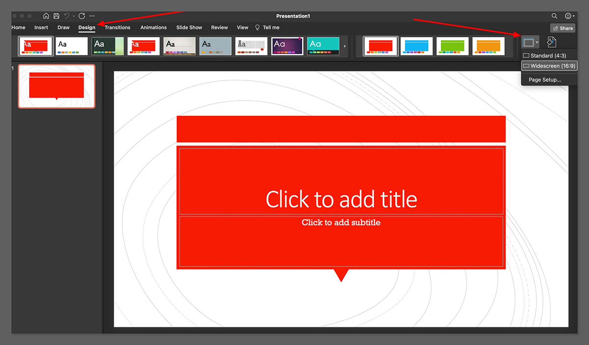Image resolution: width=589 pixels, height=345 pixels.
Task: Choose Widescreen (16:9) slide size
Action: click(x=549, y=66)
